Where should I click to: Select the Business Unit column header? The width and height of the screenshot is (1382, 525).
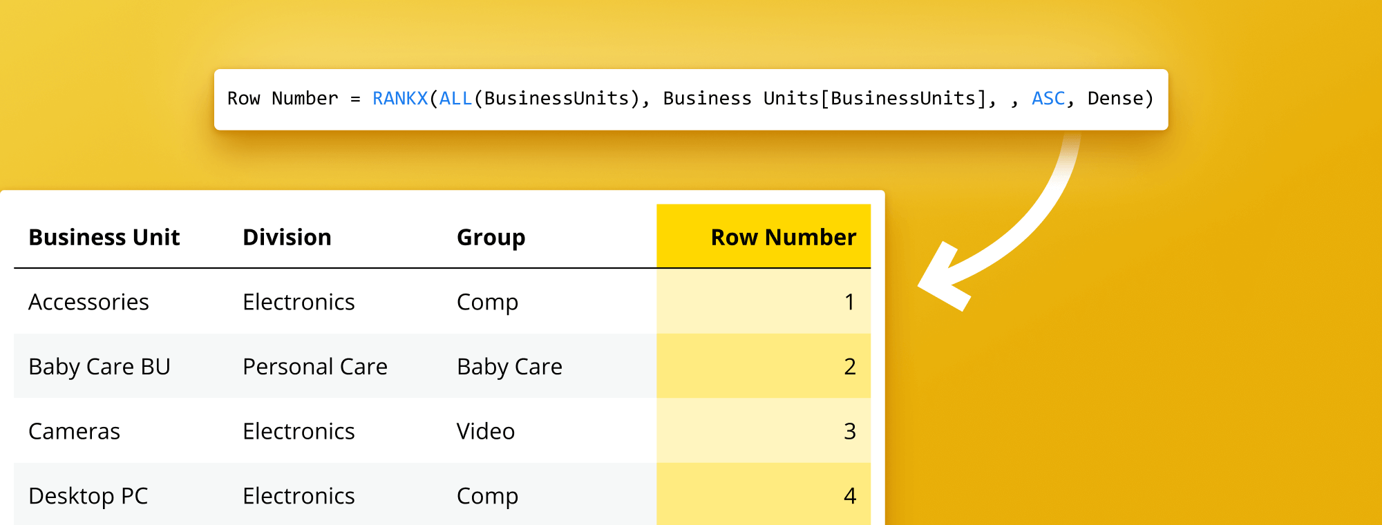(104, 237)
